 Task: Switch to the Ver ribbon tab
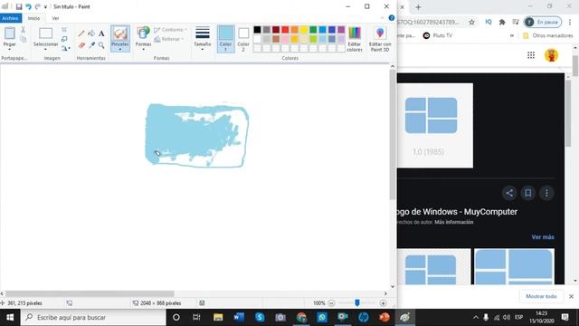[x=55, y=18]
